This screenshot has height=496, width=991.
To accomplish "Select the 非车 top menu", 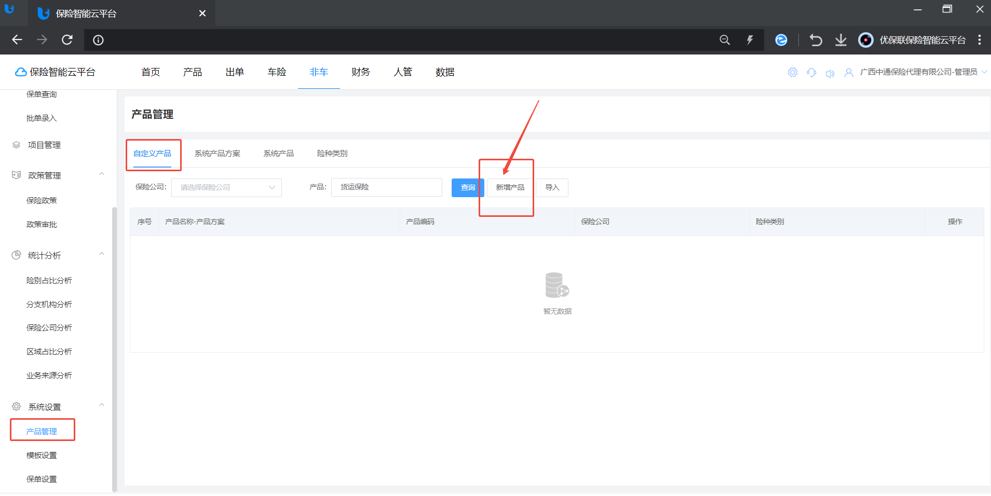I will pos(319,72).
